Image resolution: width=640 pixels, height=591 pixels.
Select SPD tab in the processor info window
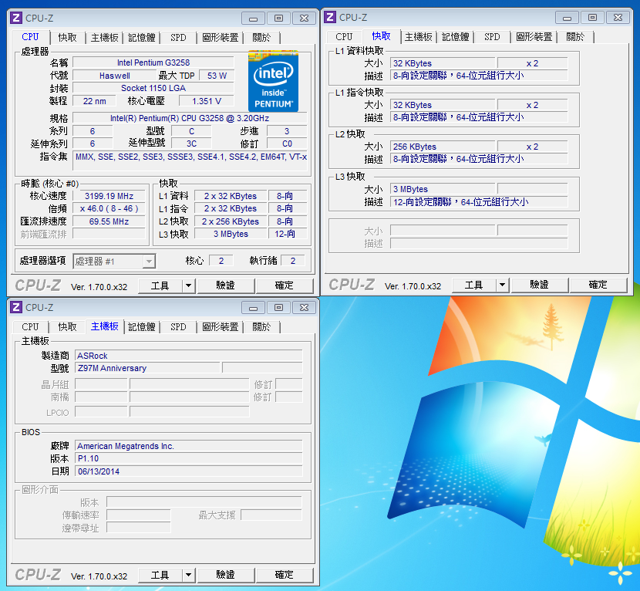(x=178, y=38)
